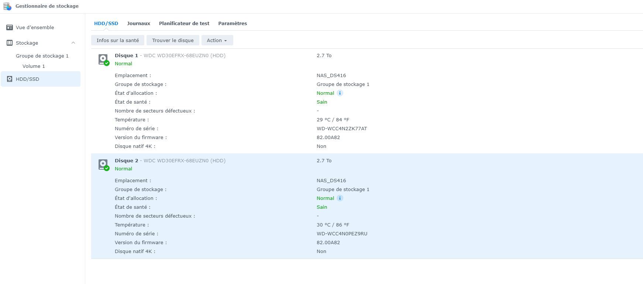The height and width of the screenshot is (284, 643).
Task: Select the HDD/SSD tab
Action: pyautogui.click(x=106, y=24)
